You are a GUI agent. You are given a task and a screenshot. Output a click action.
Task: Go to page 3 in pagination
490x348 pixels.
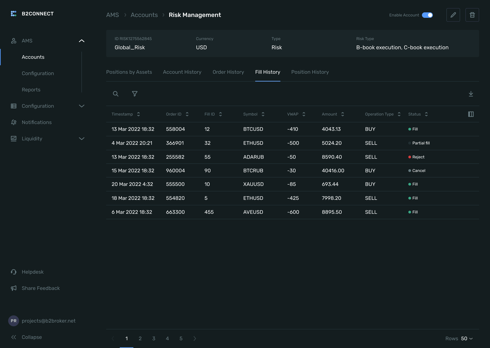pos(154,339)
